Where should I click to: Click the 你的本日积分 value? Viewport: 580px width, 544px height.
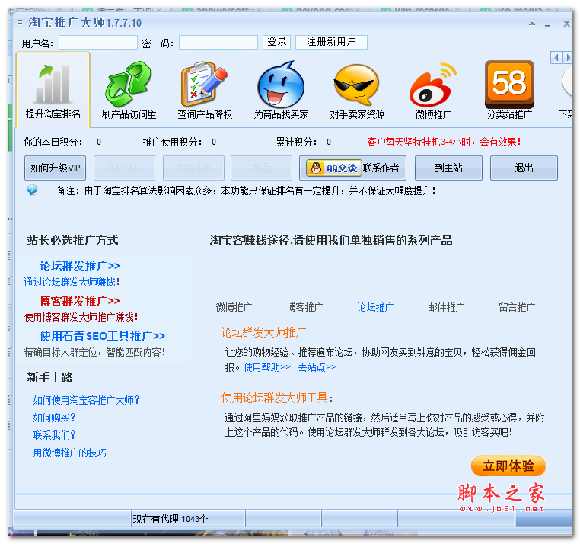pyautogui.click(x=99, y=142)
